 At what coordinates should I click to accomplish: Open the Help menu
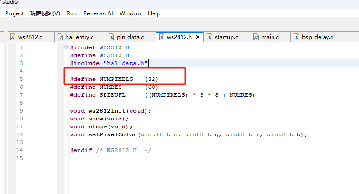[x=154, y=13]
